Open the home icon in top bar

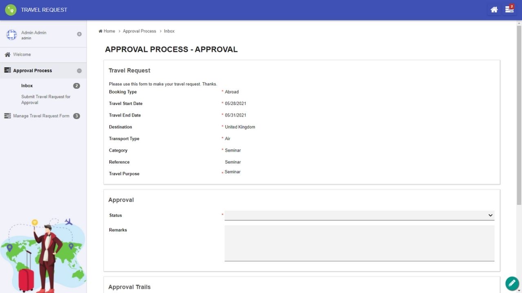tap(494, 10)
